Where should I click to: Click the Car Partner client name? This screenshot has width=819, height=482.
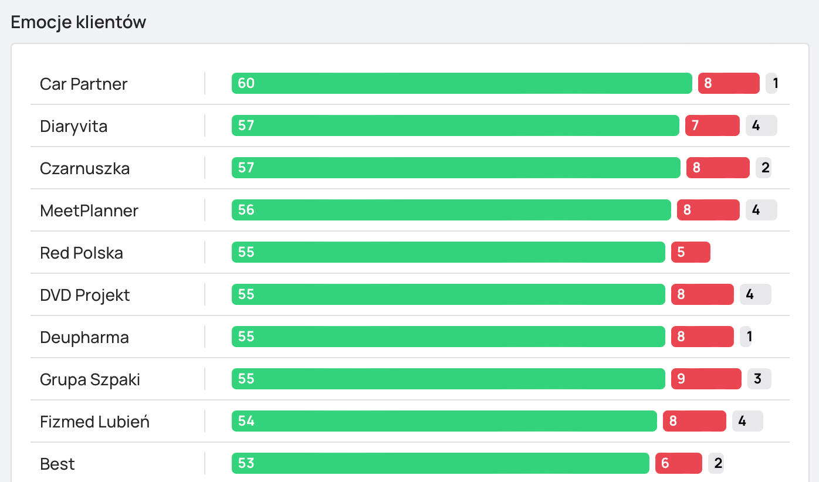point(83,84)
